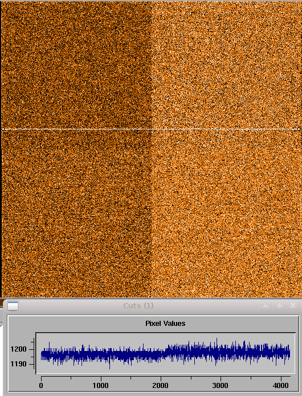Select the right endpoint handle of cut line
302x396 pixels.
click(x=299, y=129)
